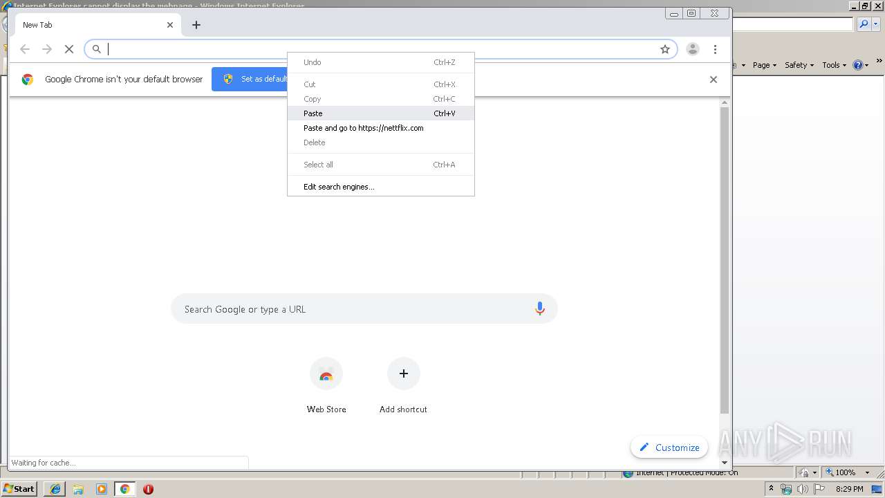Click the Show desktop button
The height and width of the screenshot is (498, 885).
[x=878, y=489]
